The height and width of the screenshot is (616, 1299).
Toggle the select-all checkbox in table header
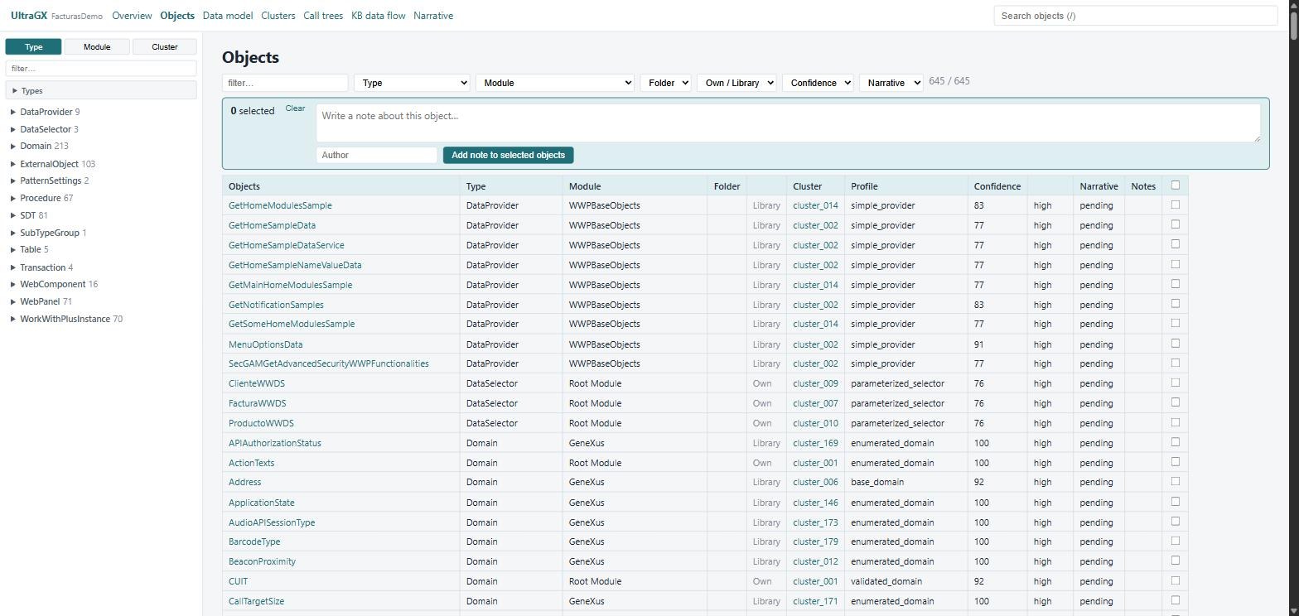pos(1175,185)
